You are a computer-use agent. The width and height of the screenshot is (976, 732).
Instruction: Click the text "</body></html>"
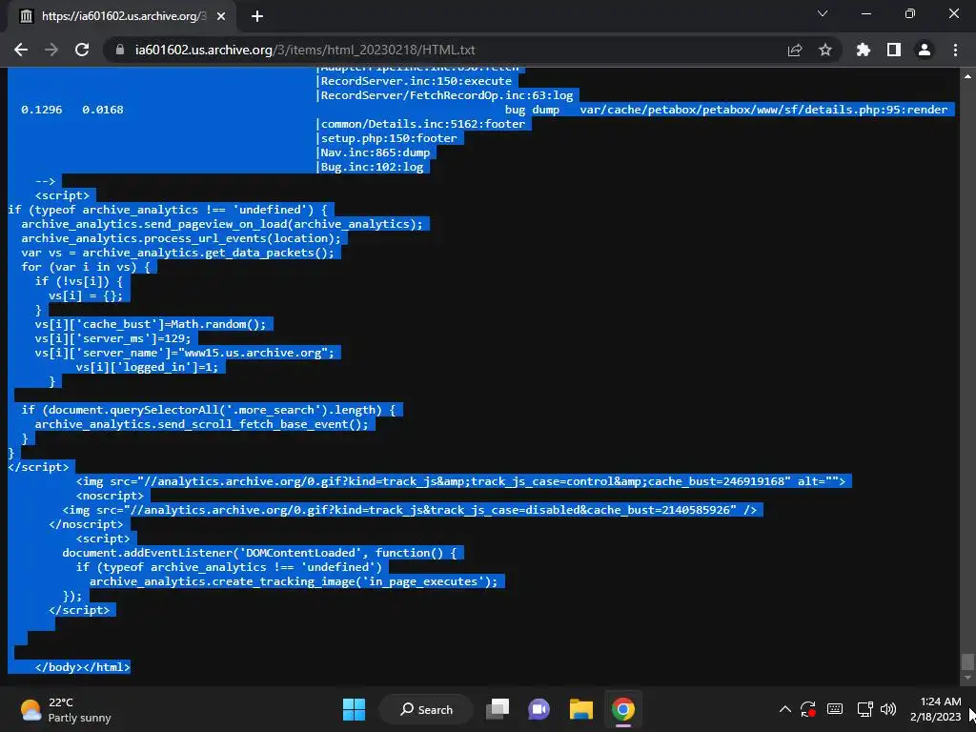[83, 666]
